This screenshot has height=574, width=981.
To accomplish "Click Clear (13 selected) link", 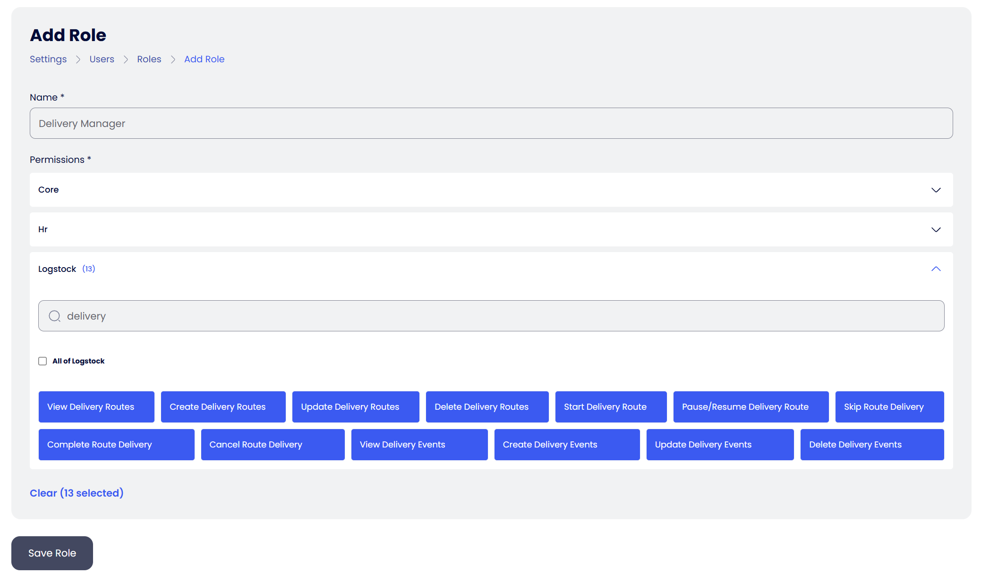I will (x=77, y=493).
